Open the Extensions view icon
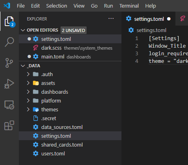188x165 pixels. [x=9, y=125]
